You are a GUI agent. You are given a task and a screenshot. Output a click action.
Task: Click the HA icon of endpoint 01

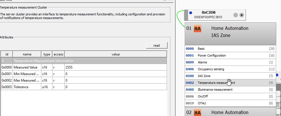(197, 29)
